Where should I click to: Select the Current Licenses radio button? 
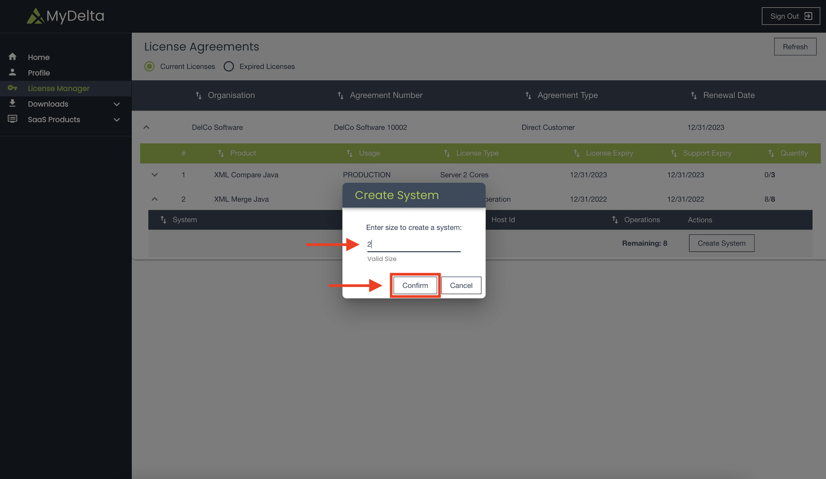[149, 67]
